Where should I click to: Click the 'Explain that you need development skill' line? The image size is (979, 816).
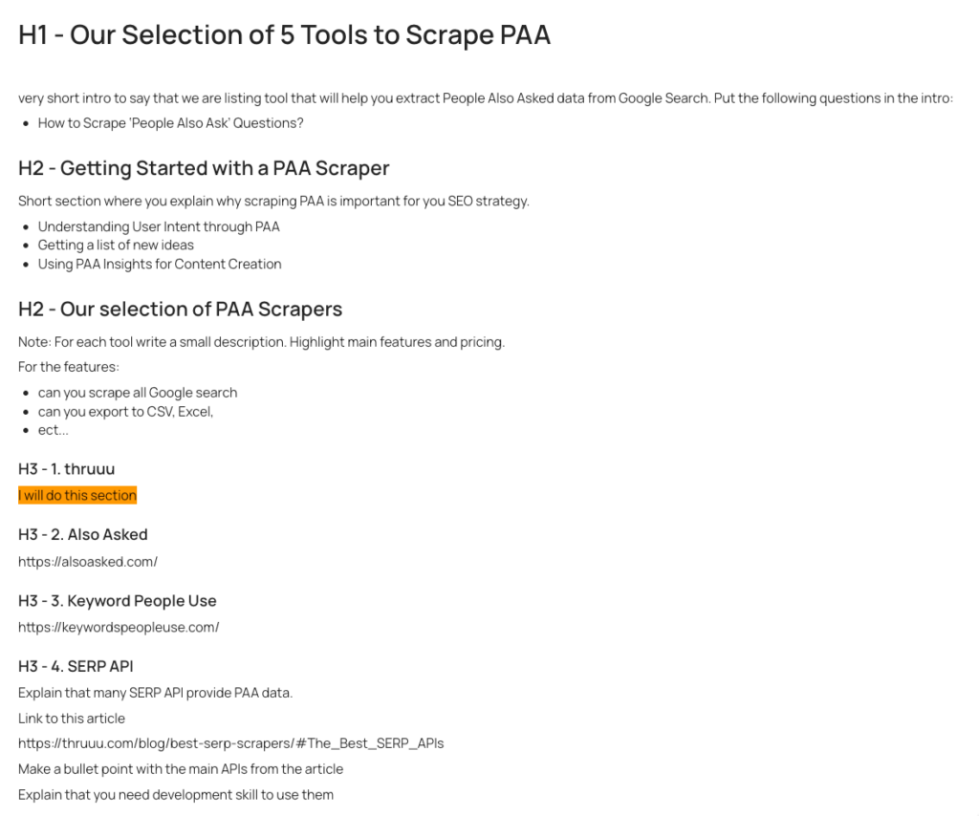click(176, 795)
